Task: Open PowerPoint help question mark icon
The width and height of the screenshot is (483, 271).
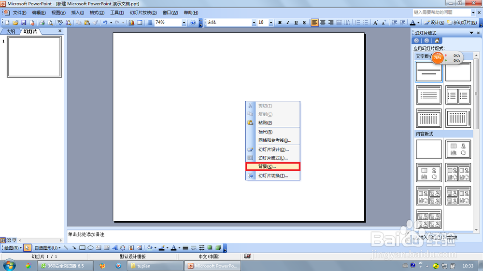Action: click(x=193, y=23)
